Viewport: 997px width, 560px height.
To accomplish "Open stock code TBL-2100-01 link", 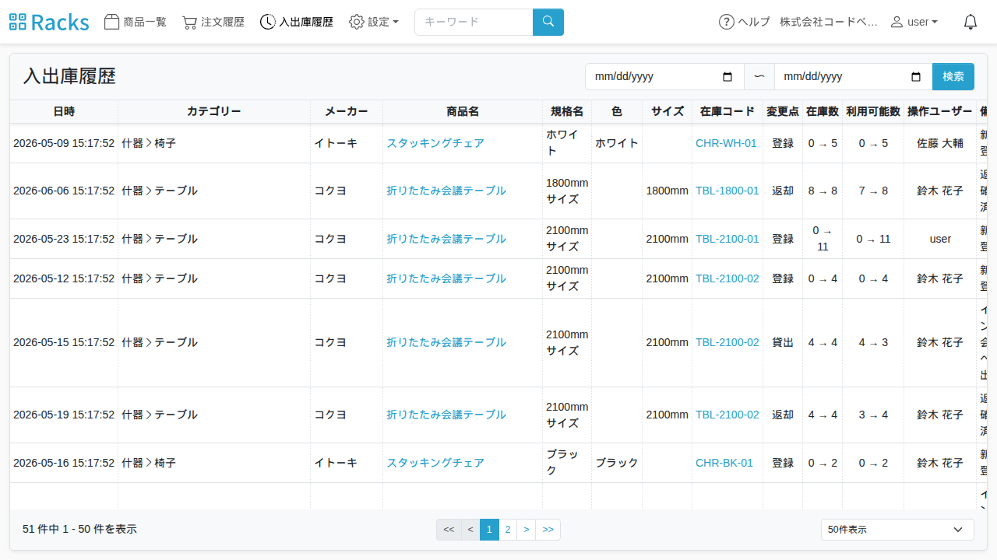I will coord(727,239).
